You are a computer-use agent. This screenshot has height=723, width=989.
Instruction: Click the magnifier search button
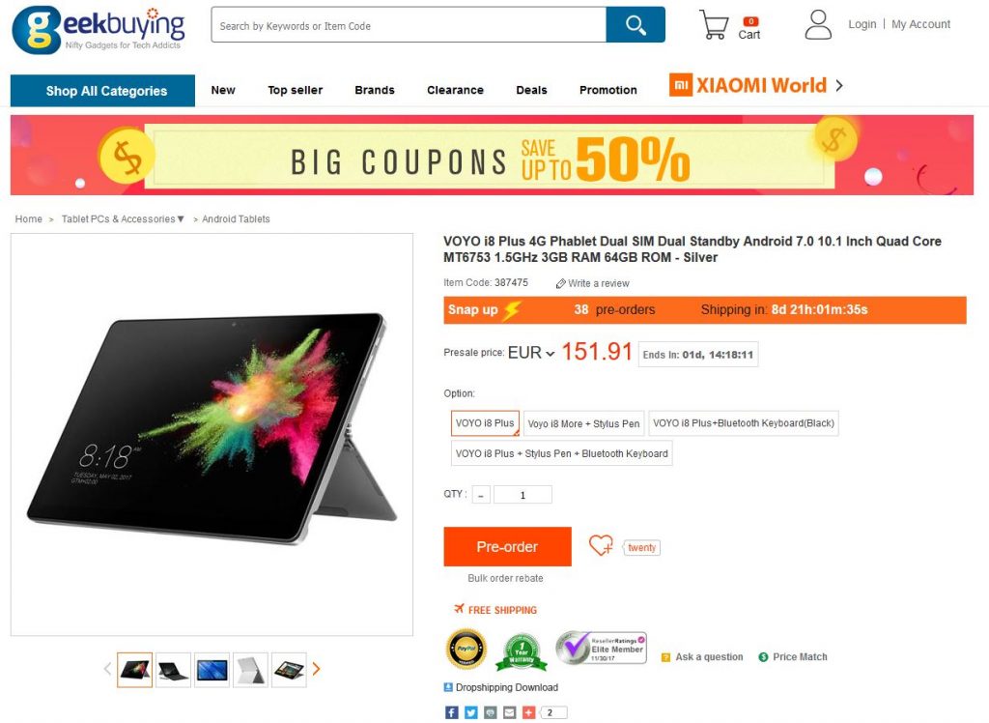636,25
